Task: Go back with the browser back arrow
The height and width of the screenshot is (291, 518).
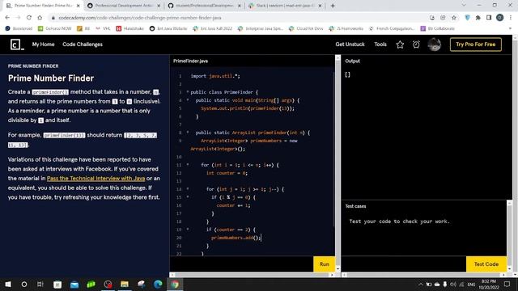Action: [x=7, y=18]
